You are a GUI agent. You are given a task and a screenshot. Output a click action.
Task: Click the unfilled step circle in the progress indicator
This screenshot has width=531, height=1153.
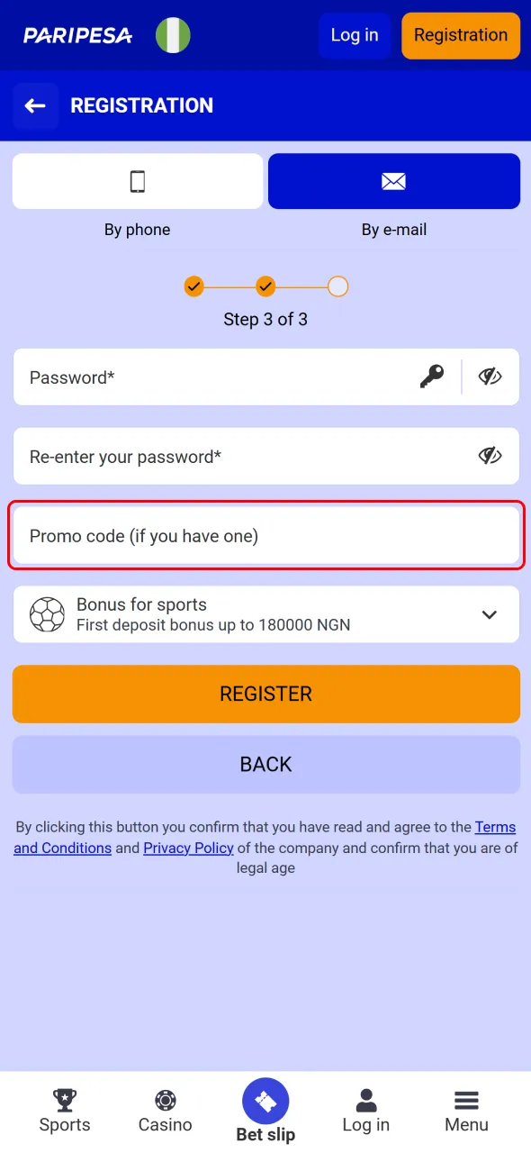pyautogui.click(x=337, y=286)
